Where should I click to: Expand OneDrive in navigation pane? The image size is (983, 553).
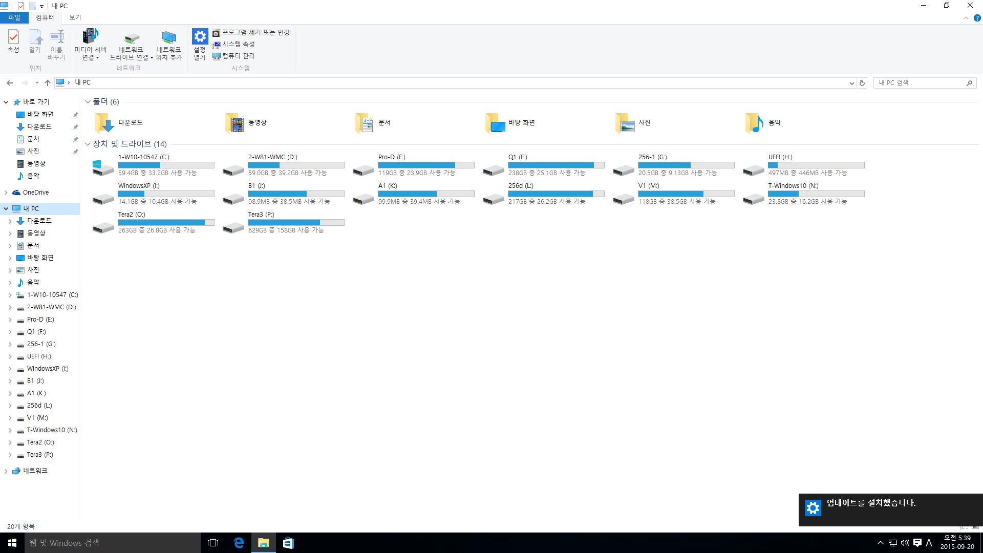[x=6, y=193]
